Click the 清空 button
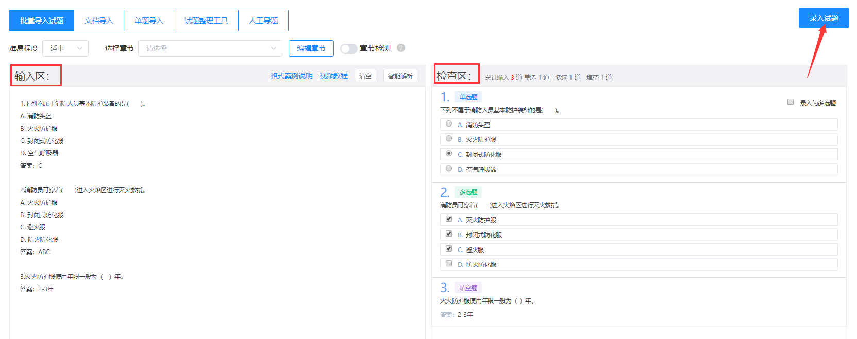 [365, 76]
